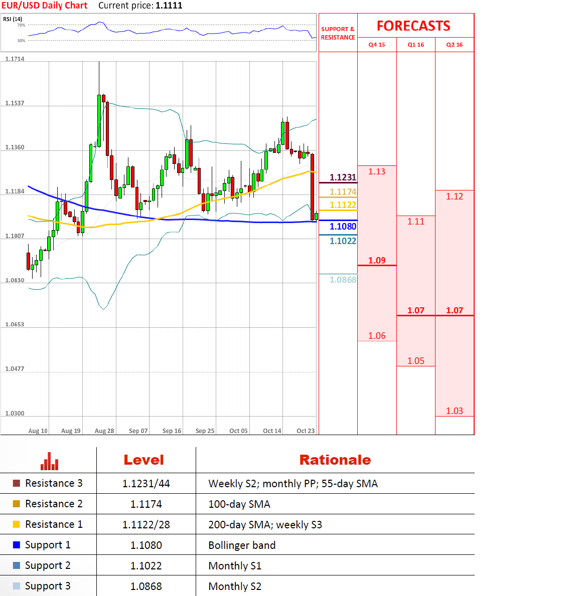
Task: Click the Level column header
Action: pos(144,460)
